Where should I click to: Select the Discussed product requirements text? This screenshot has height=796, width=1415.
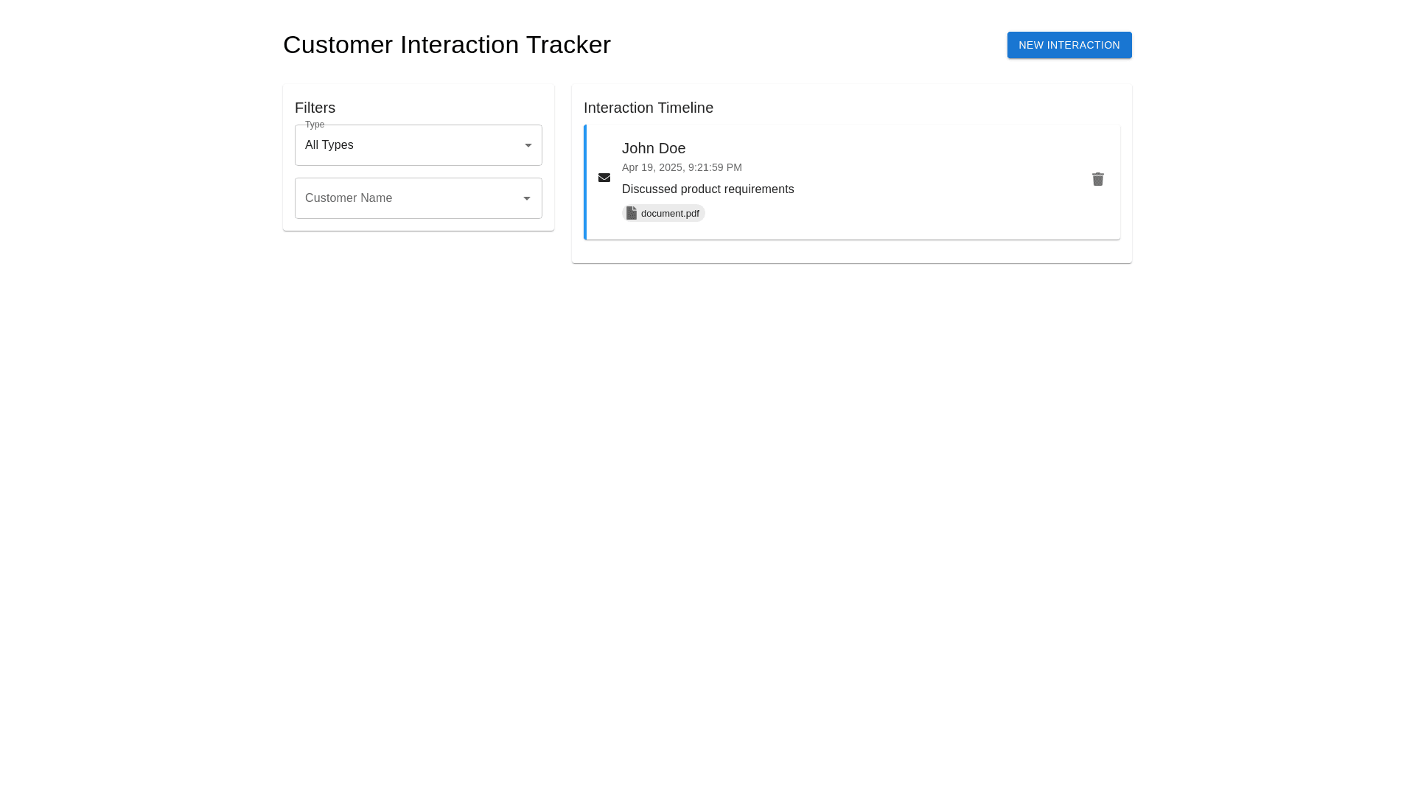(707, 189)
